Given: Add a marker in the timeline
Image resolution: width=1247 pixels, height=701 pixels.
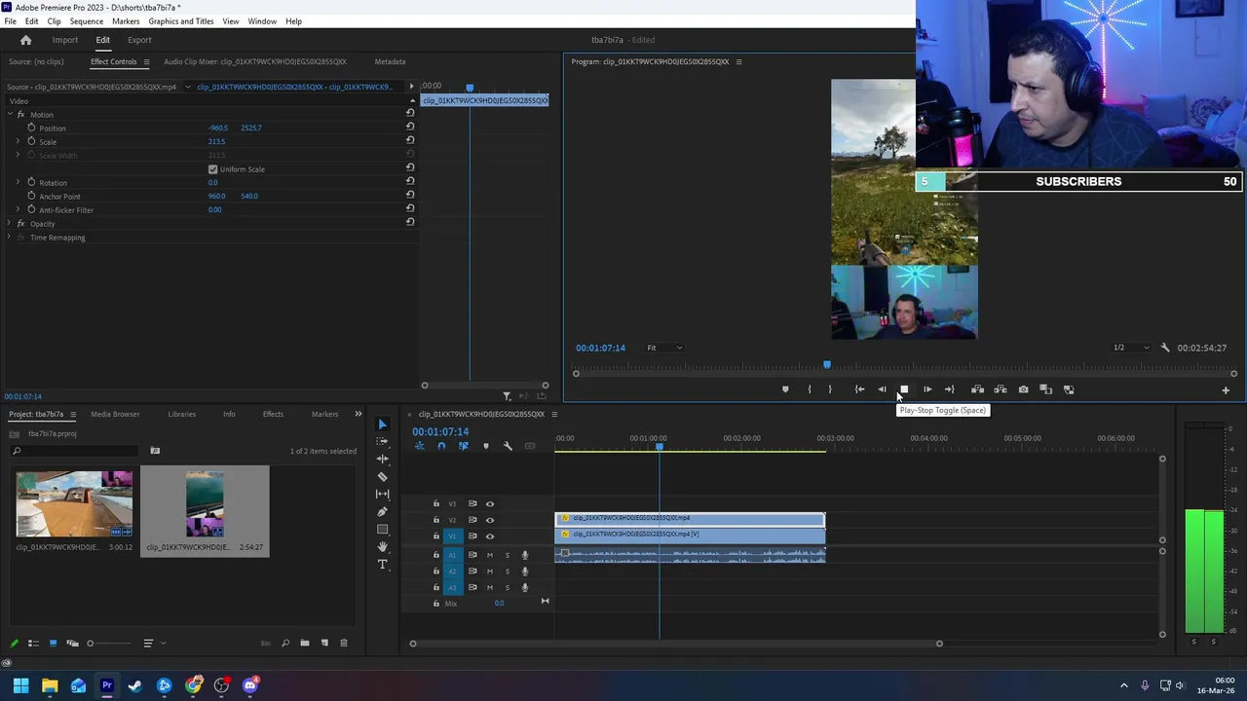Looking at the screenshot, I should [x=485, y=446].
